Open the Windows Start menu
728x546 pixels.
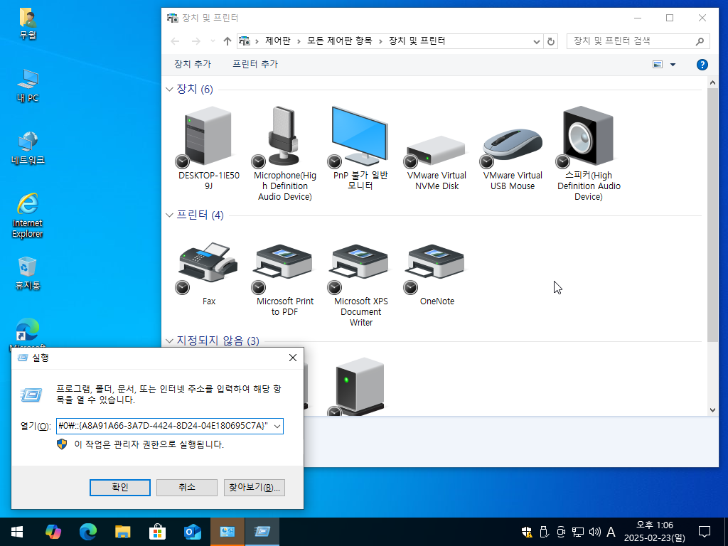(17, 532)
